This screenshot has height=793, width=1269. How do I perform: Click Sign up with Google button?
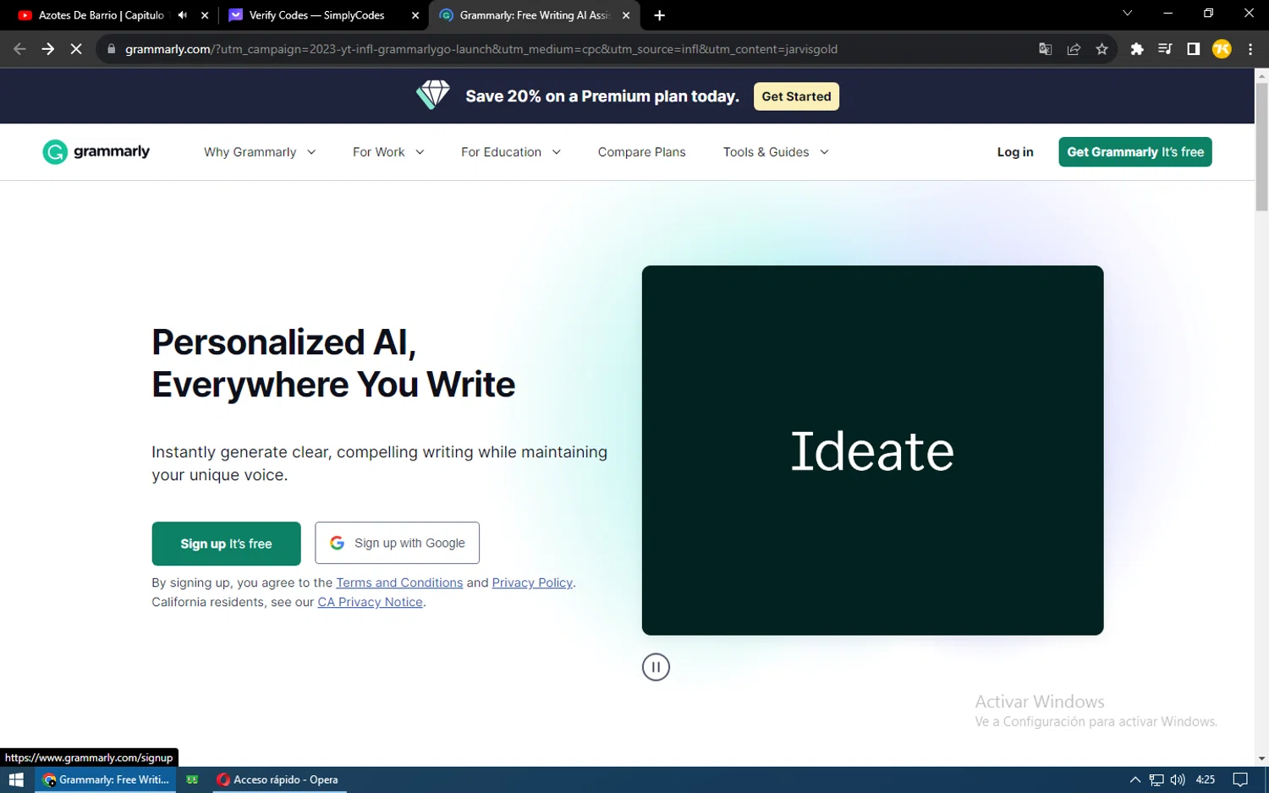[397, 543]
